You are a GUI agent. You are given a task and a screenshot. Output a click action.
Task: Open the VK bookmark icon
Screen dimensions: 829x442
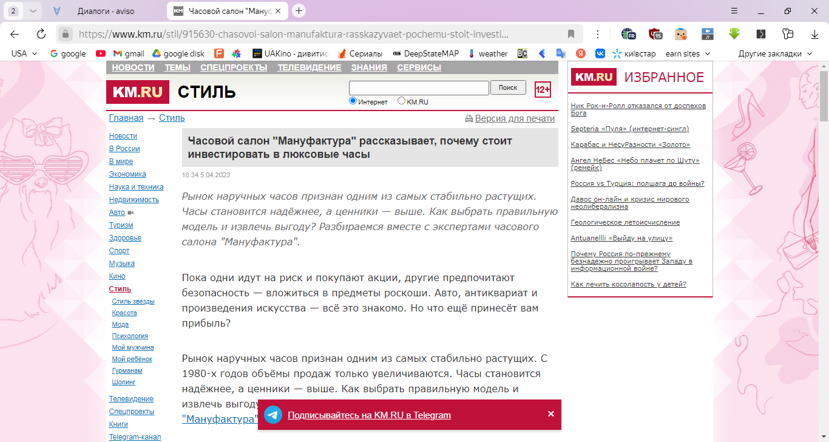point(600,53)
